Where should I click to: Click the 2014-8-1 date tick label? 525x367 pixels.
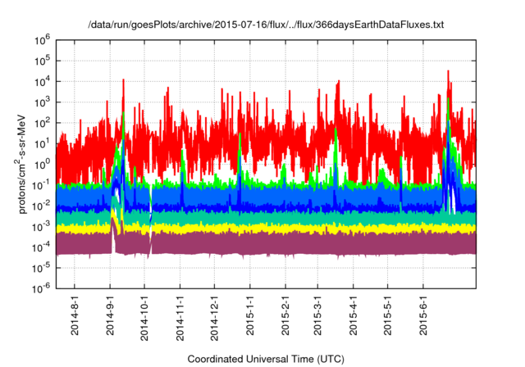(x=75, y=315)
